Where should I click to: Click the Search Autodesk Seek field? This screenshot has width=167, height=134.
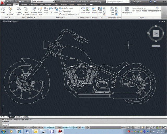click(144, 8)
